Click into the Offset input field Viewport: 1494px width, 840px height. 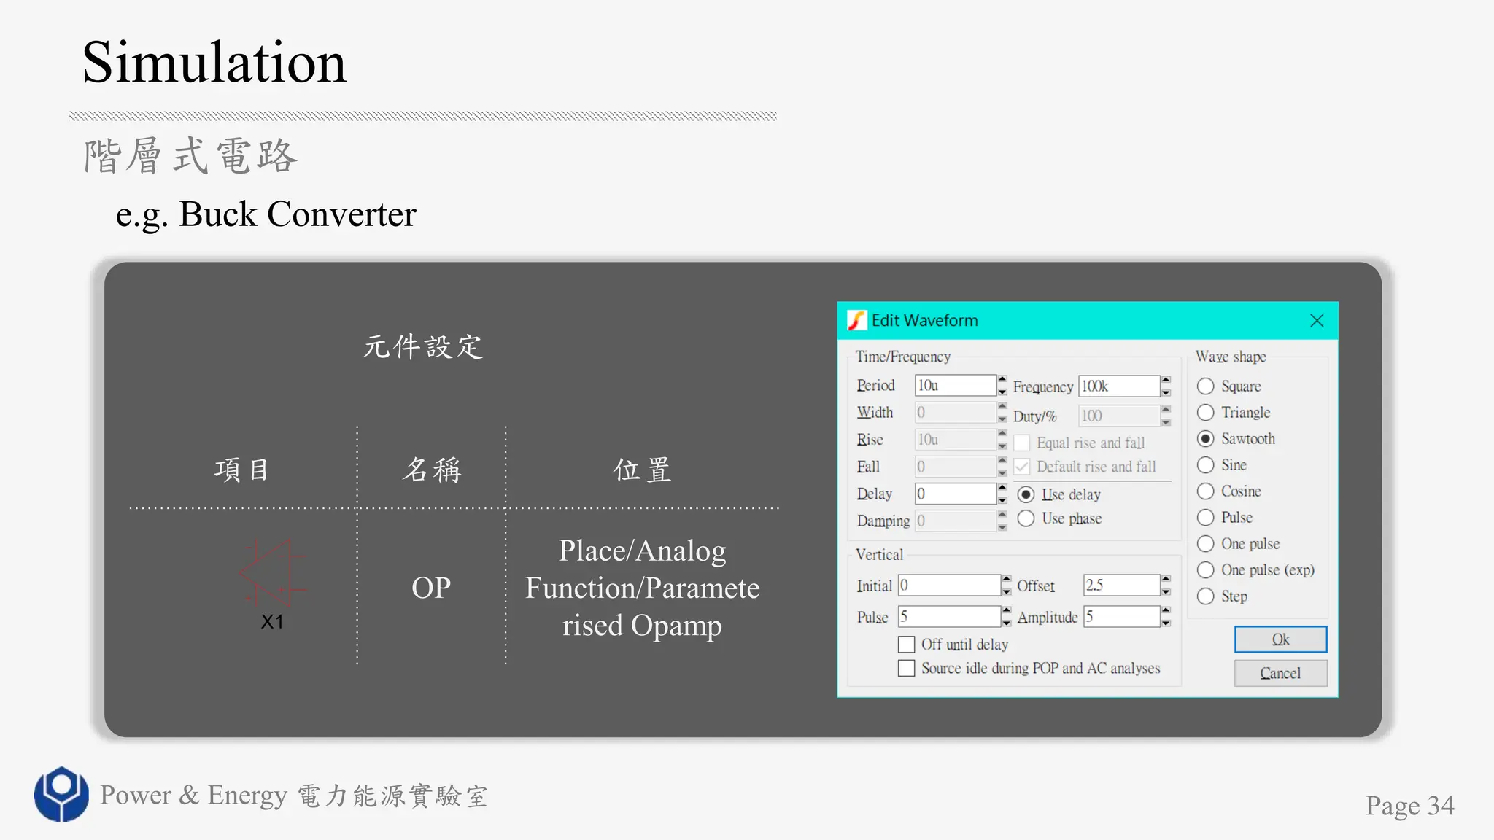click(1120, 586)
